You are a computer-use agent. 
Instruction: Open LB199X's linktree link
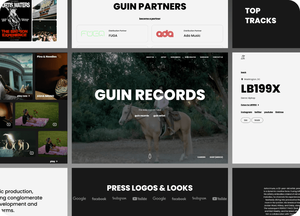pos(279,112)
